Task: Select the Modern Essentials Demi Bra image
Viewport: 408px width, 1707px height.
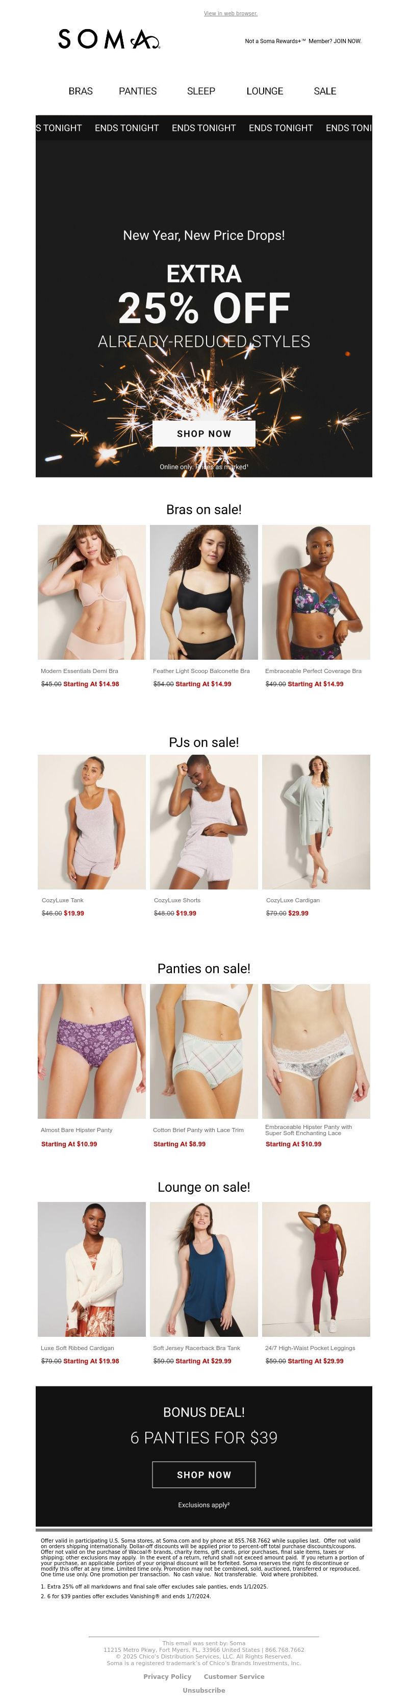Action: point(91,592)
